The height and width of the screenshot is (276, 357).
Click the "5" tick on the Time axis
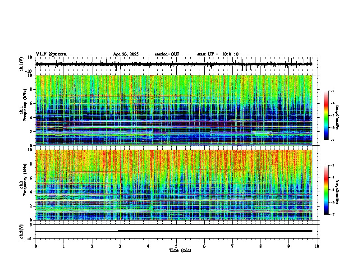click(176, 246)
